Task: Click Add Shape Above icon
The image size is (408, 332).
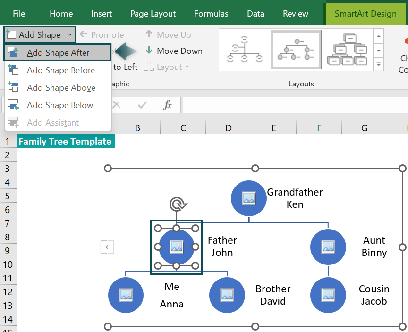Action: coord(13,86)
